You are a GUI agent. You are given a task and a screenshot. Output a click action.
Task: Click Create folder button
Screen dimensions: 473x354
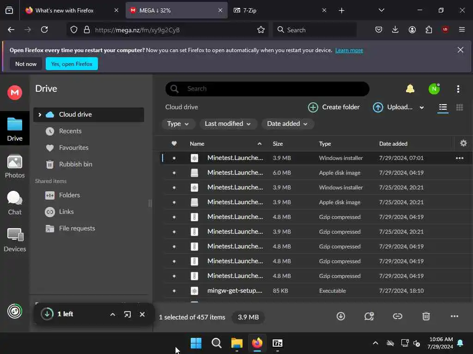(334, 107)
